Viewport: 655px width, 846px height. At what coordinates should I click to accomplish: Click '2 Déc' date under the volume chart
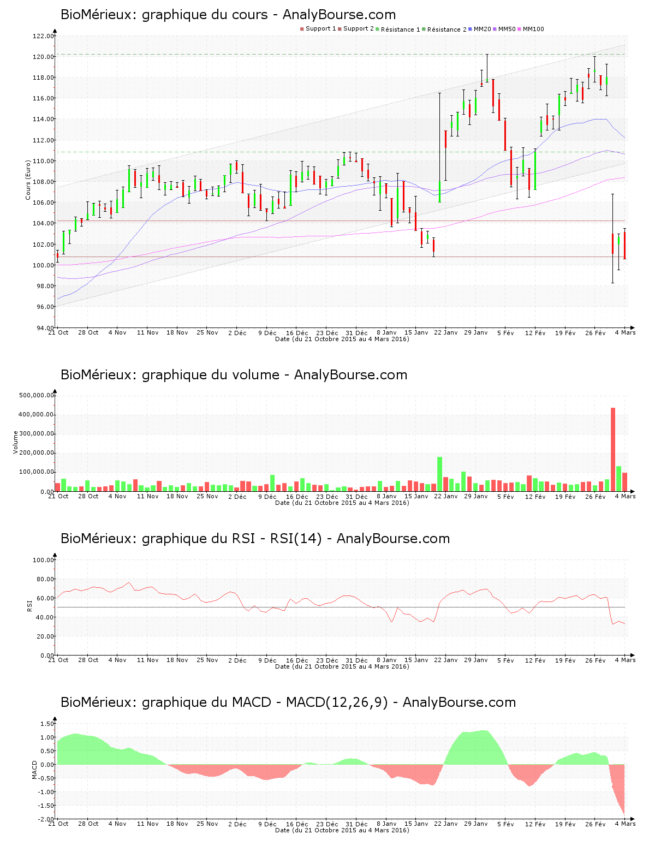(x=237, y=497)
